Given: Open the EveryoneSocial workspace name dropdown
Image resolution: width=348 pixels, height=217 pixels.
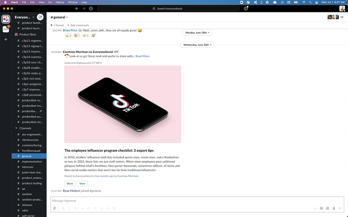Looking at the screenshot, I should (24, 17).
